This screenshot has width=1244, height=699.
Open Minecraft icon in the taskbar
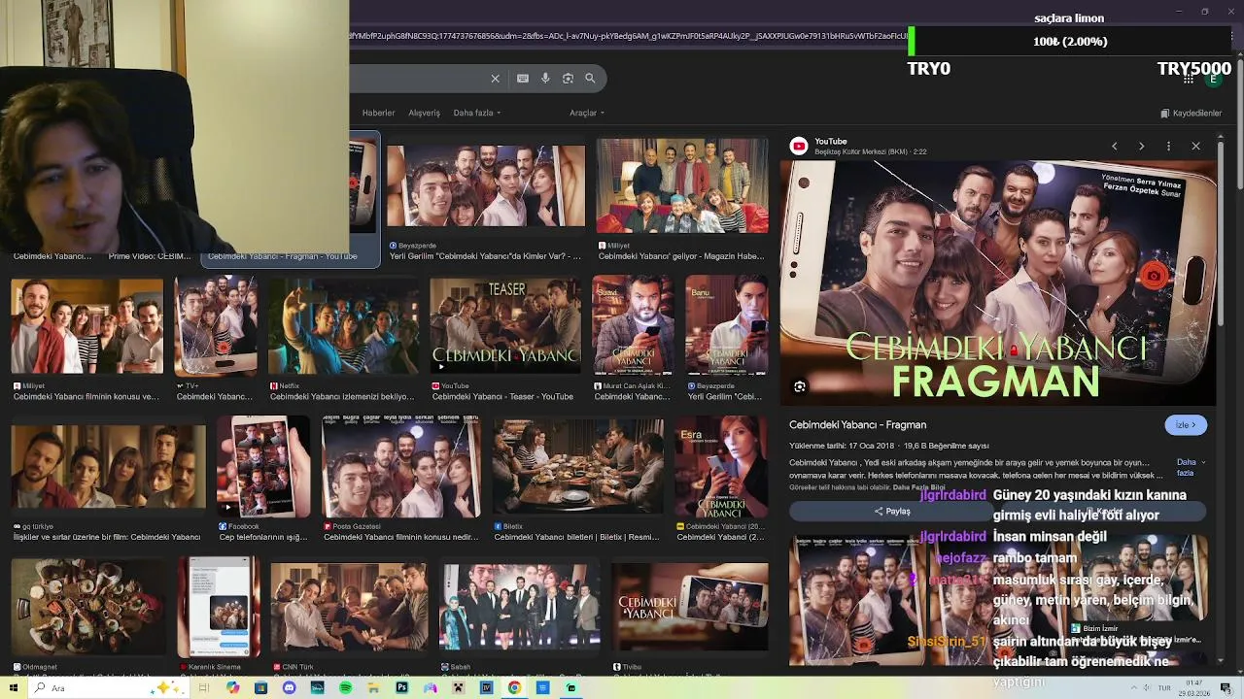(458, 687)
